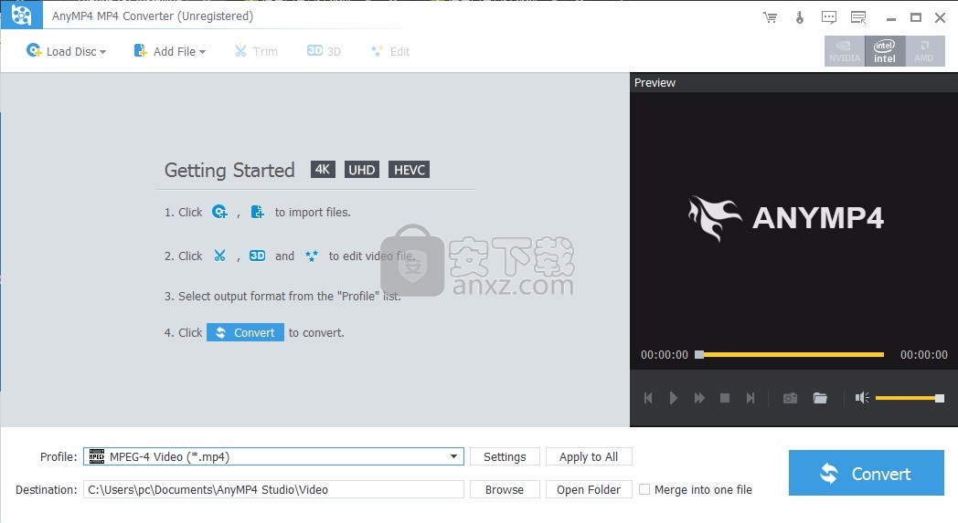Open the shopping cart purchase icon

tap(770, 17)
